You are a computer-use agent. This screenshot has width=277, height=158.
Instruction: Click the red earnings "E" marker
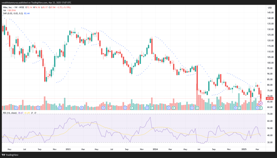point(110,108)
